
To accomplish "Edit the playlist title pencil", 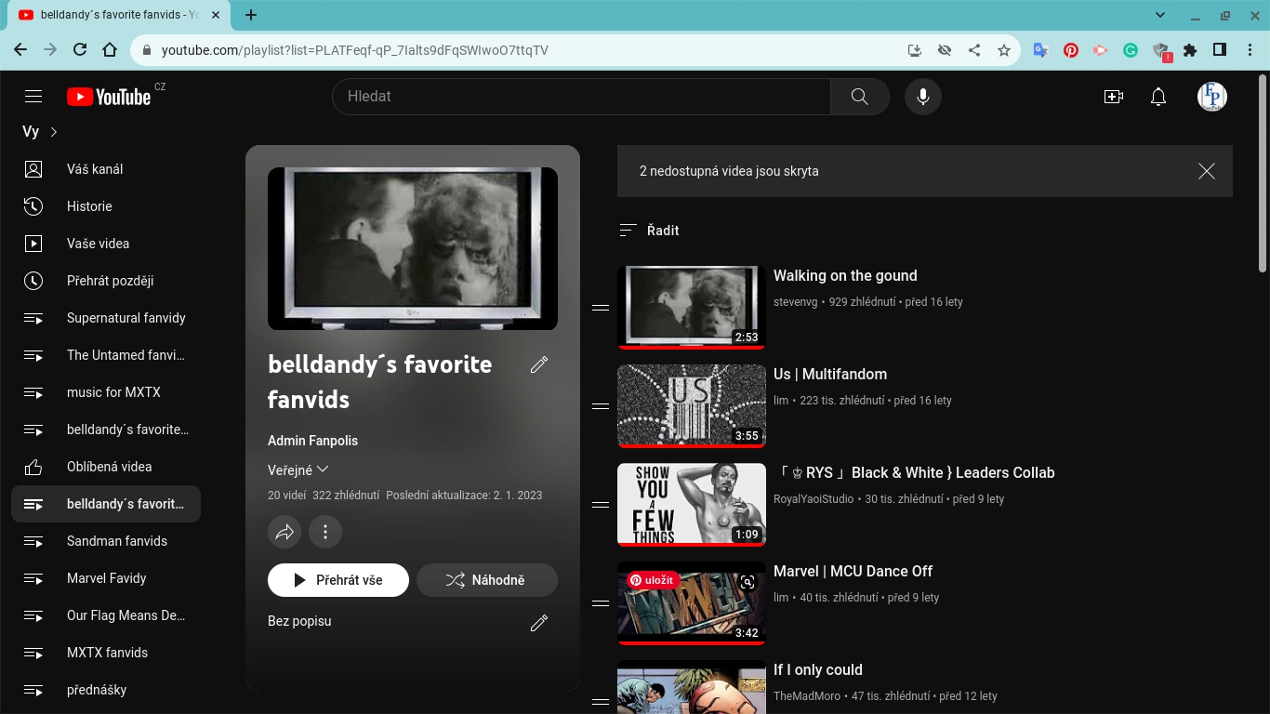I will point(539,365).
